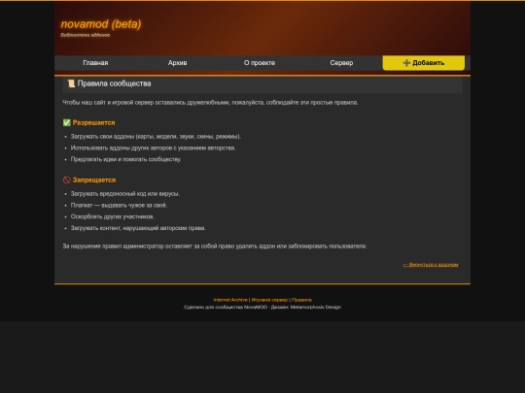This screenshot has width=525, height=393.
Task: Click the rule about нарушающий авторские права
Action: point(138,228)
